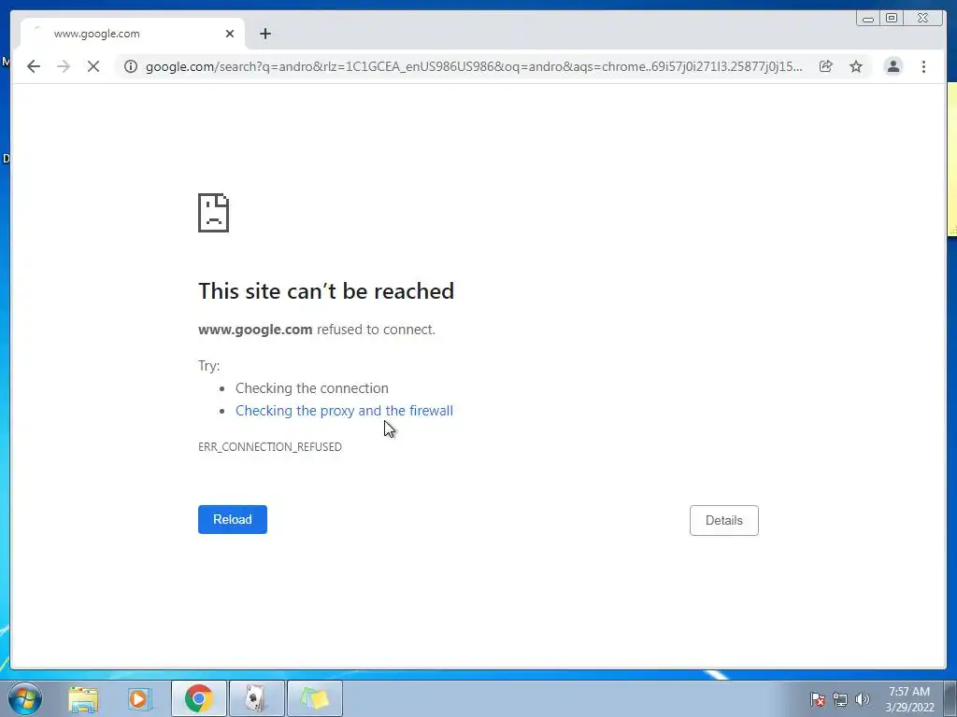
Task: Restore down the Chrome window
Action: point(892,19)
